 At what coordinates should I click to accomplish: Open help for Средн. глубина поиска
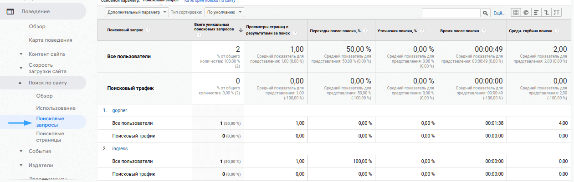[557, 31]
